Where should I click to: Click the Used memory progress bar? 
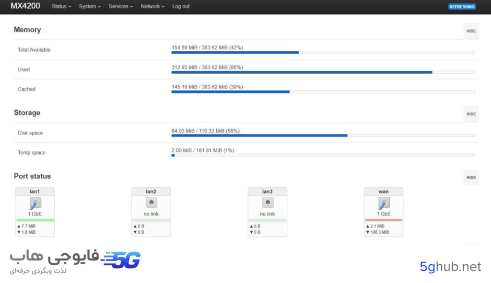(x=323, y=72)
